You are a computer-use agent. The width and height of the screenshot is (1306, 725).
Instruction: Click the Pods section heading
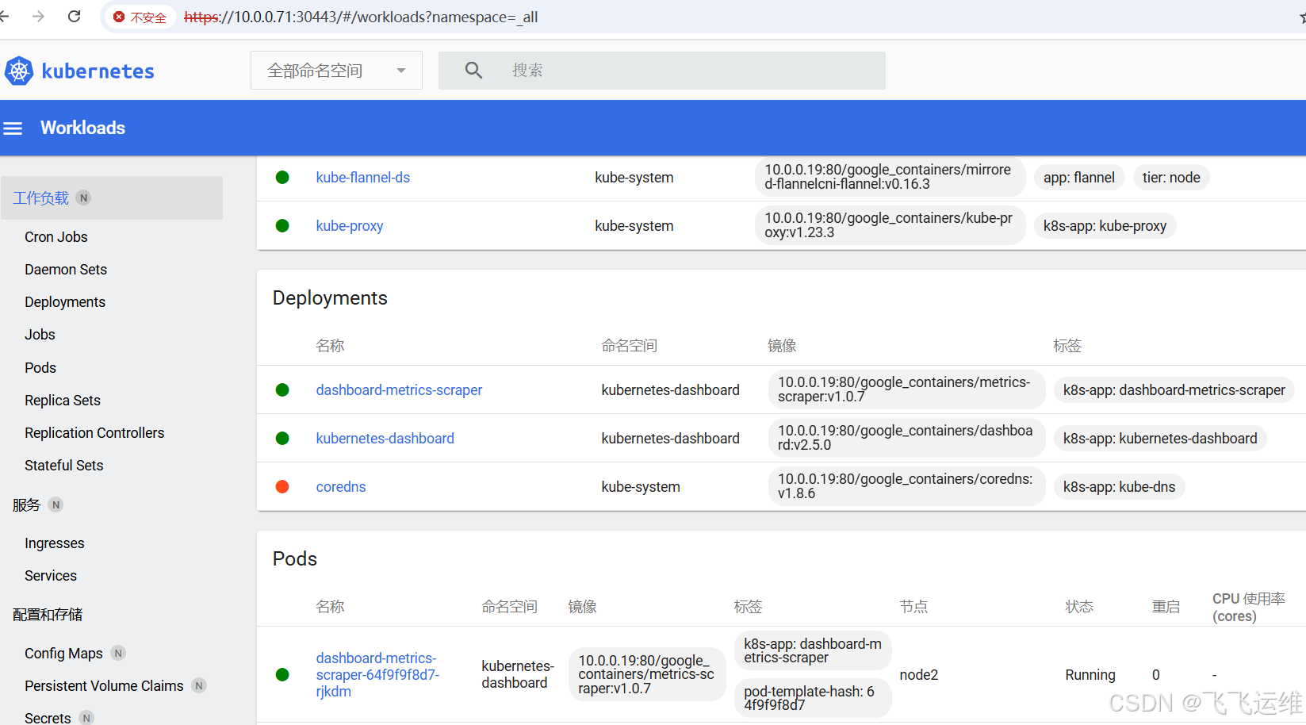point(295,559)
